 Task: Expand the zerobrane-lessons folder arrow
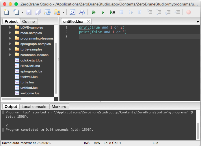coord(10,55)
